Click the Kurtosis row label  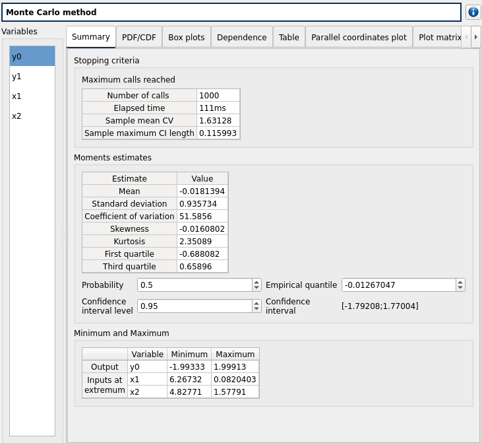point(129,242)
